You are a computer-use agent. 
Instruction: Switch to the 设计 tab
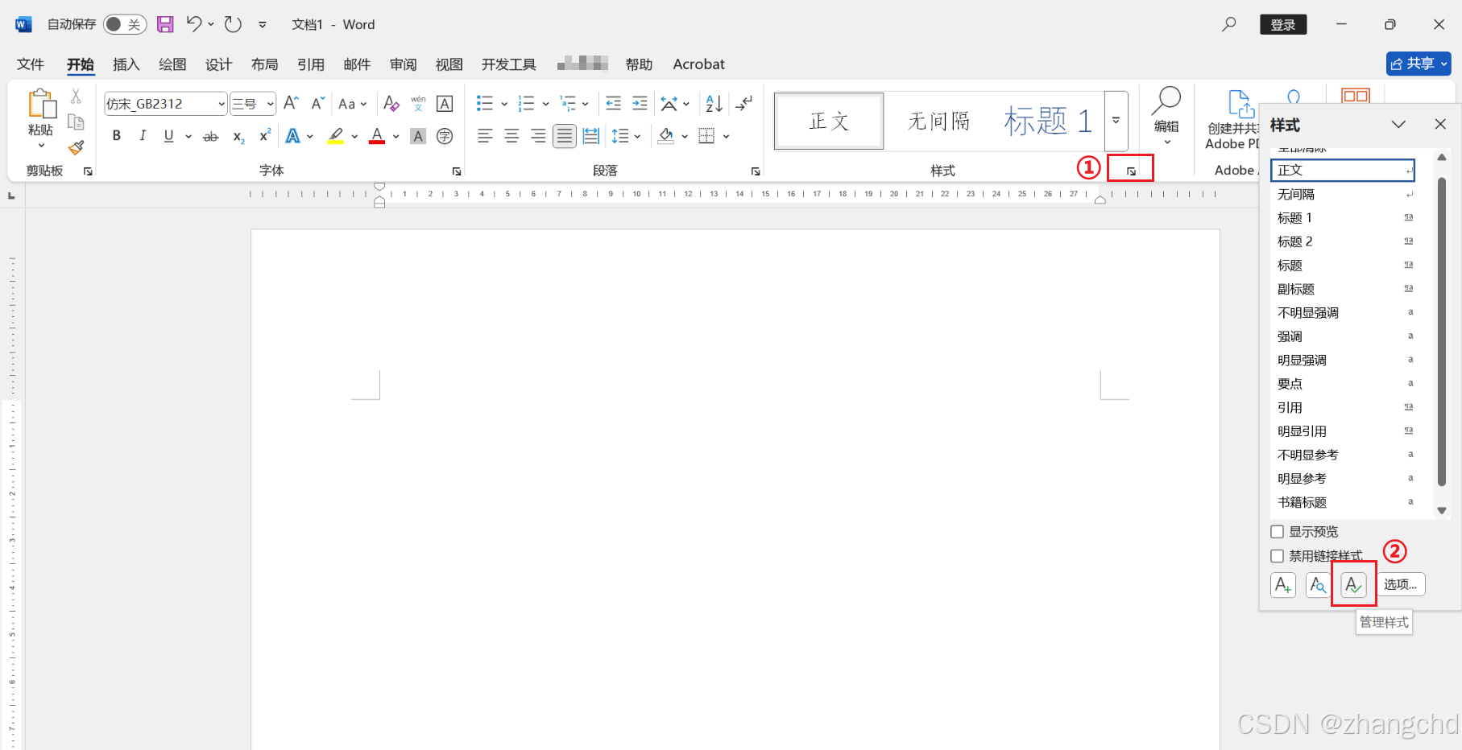pyautogui.click(x=218, y=64)
